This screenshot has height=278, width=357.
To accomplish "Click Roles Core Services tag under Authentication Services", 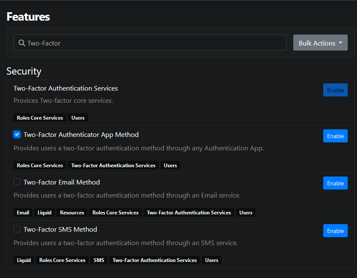I will (40, 118).
